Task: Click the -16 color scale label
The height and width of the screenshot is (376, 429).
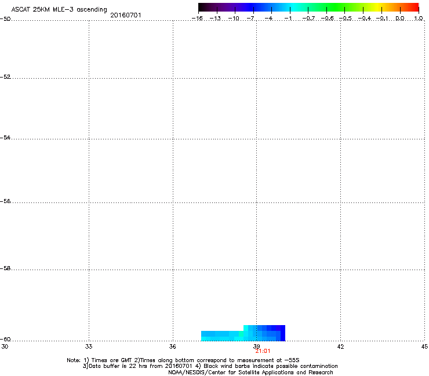Action: (197, 19)
